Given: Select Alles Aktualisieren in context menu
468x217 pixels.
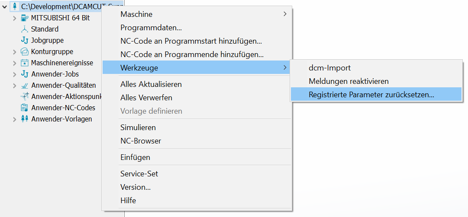Looking at the screenshot, I should click(x=151, y=84).
